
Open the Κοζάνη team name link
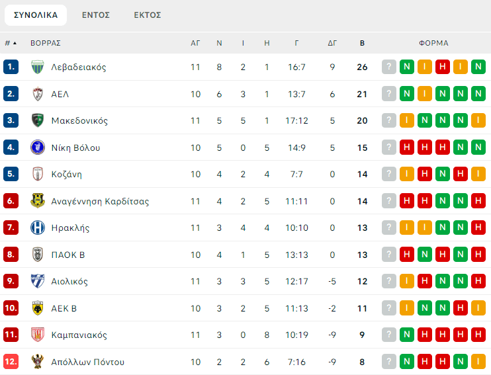click(67, 175)
